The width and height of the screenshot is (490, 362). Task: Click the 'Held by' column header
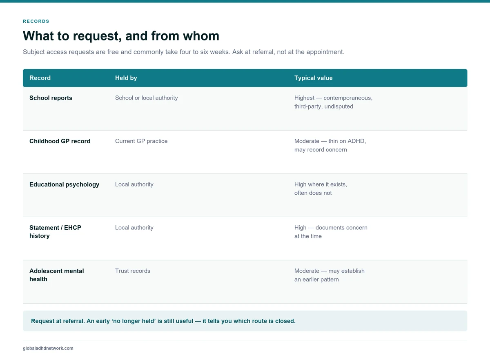click(126, 78)
